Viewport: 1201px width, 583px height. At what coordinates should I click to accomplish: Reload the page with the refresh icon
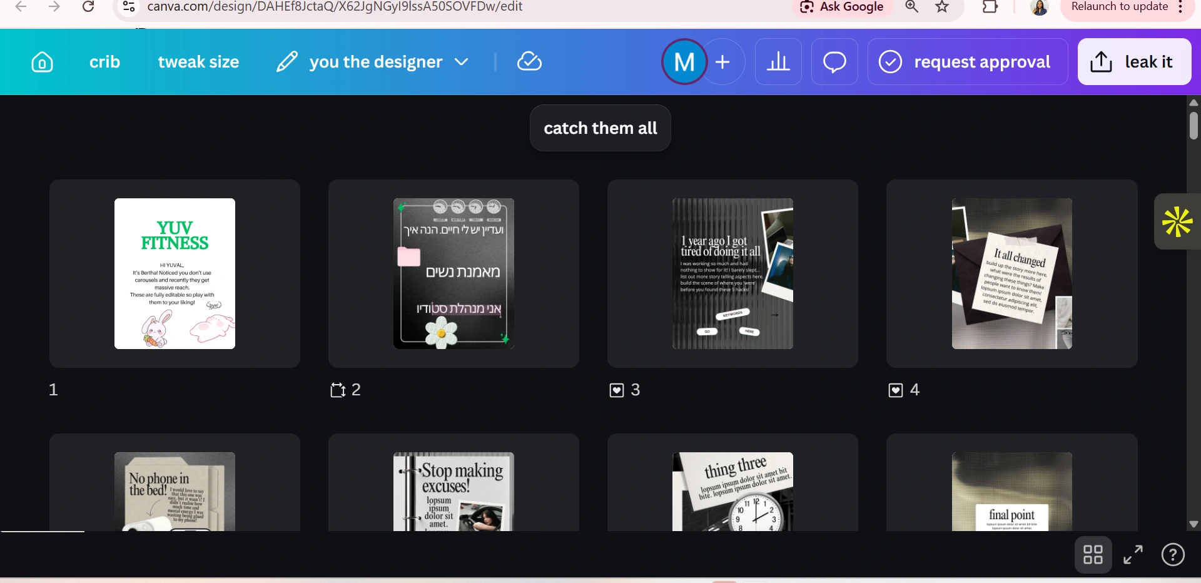point(88,7)
